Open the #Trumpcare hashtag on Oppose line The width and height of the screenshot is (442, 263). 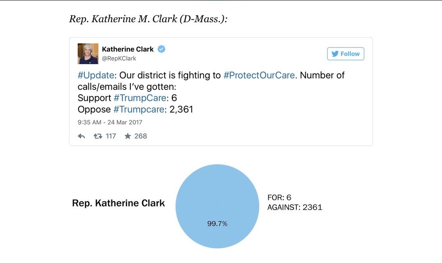click(x=139, y=109)
